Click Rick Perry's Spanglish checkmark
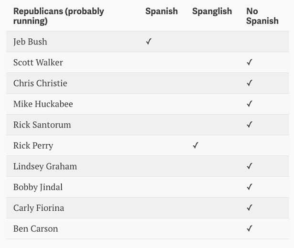The image size is (294, 248). tap(196, 146)
